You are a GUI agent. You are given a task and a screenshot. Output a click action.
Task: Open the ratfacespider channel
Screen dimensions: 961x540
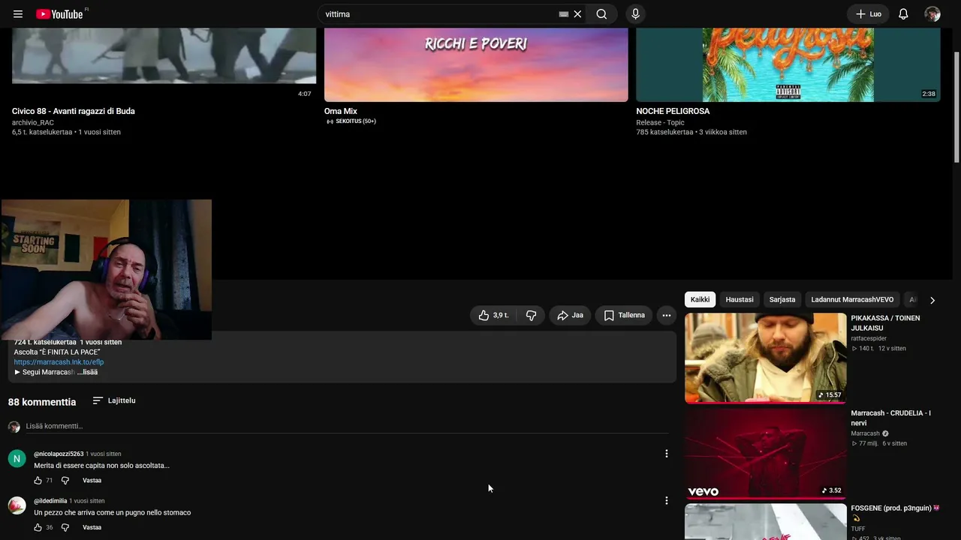[869, 338]
